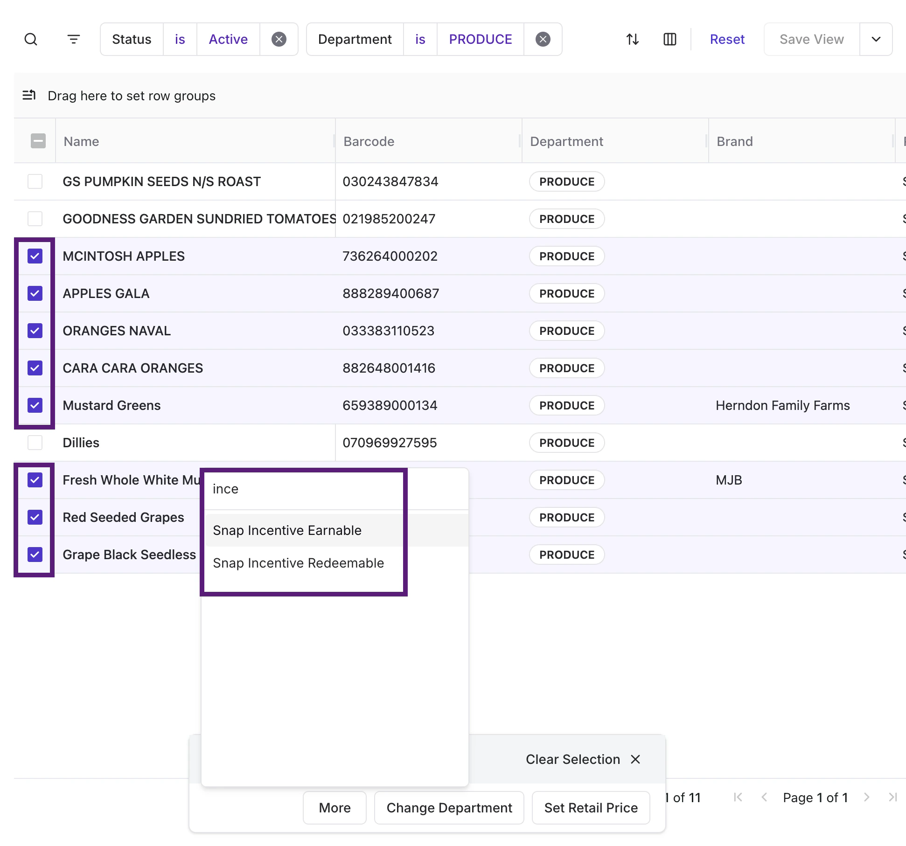Click the sort arrows icon
This screenshot has width=906, height=846.
click(633, 39)
